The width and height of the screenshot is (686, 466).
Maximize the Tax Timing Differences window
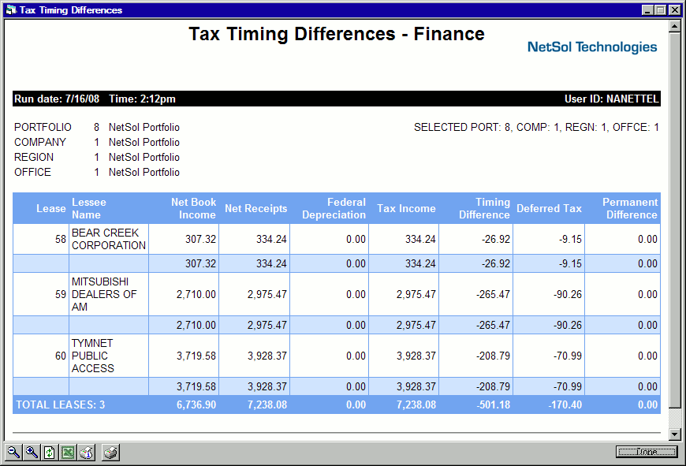click(x=661, y=10)
